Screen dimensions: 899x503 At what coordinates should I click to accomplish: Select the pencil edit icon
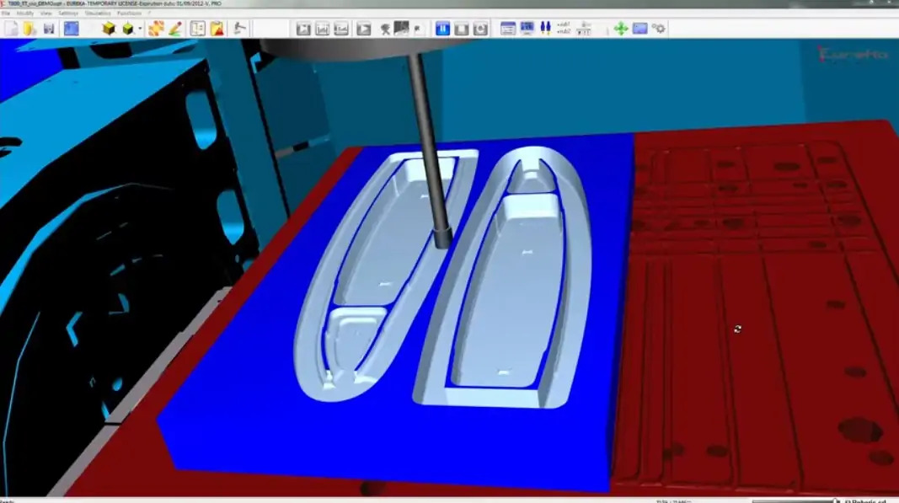coord(175,28)
